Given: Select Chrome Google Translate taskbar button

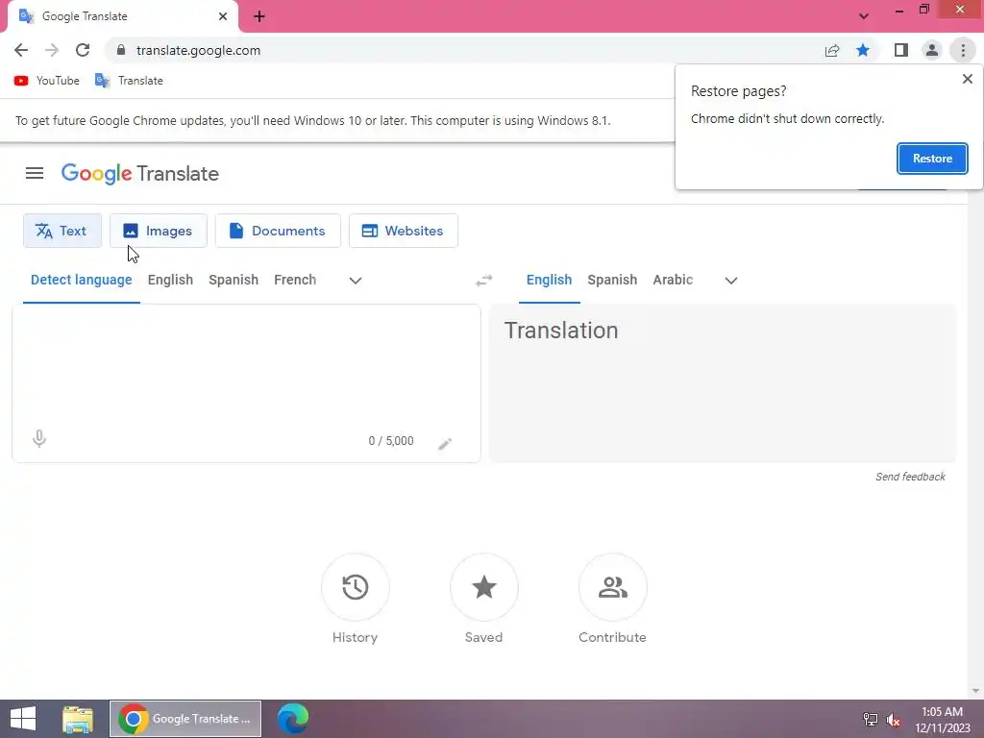Looking at the screenshot, I should [x=185, y=719].
